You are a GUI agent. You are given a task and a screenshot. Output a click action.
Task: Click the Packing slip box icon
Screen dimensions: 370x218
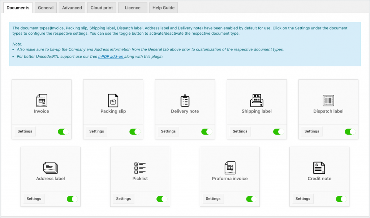[113, 100]
